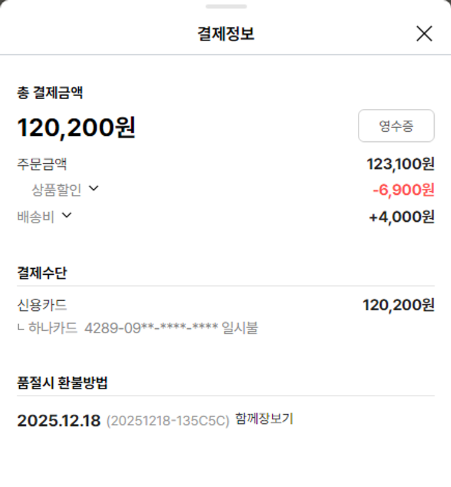451x487 pixels.
Task: Click the order date 2025.12.18
Action: coord(58,421)
